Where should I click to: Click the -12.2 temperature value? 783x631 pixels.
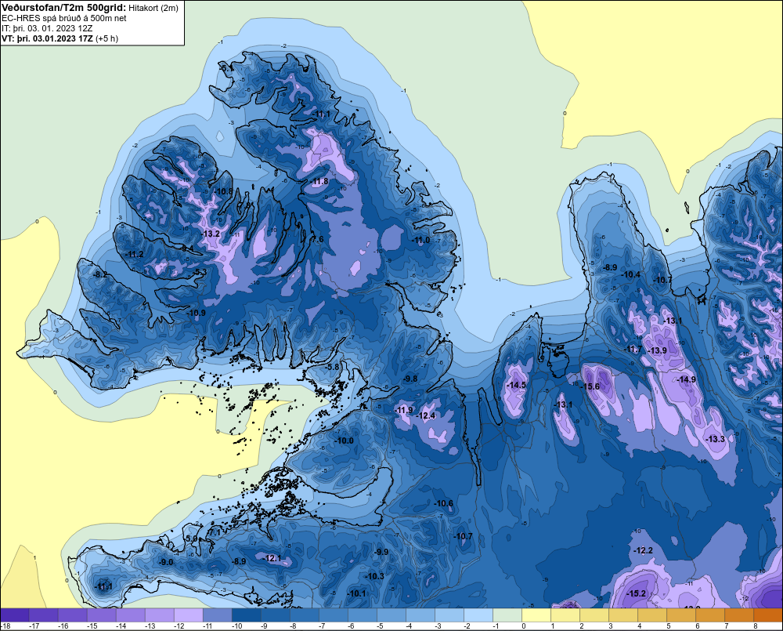coord(643,550)
